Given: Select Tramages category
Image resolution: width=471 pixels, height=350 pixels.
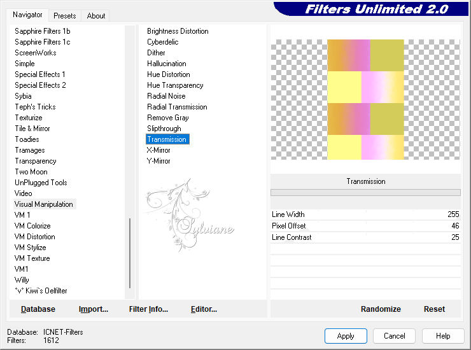Looking at the screenshot, I should (x=30, y=150).
